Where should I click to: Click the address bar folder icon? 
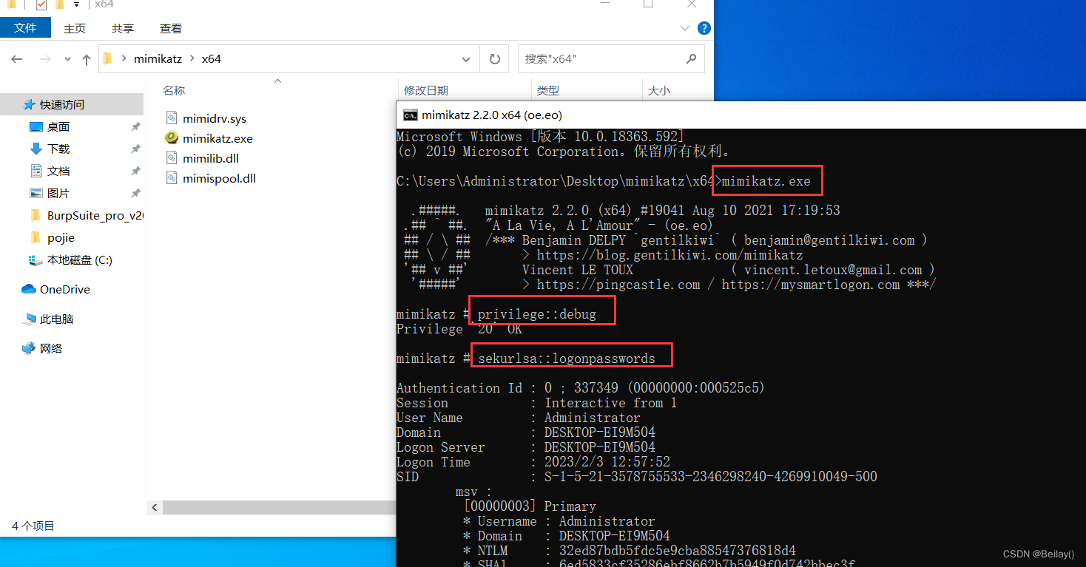click(x=107, y=59)
